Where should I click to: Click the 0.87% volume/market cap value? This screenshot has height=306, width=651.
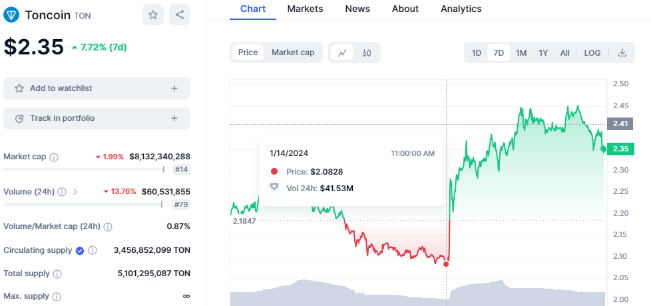point(178,226)
